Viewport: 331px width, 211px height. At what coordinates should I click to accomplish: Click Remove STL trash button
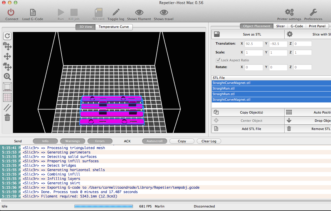pos(308,129)
